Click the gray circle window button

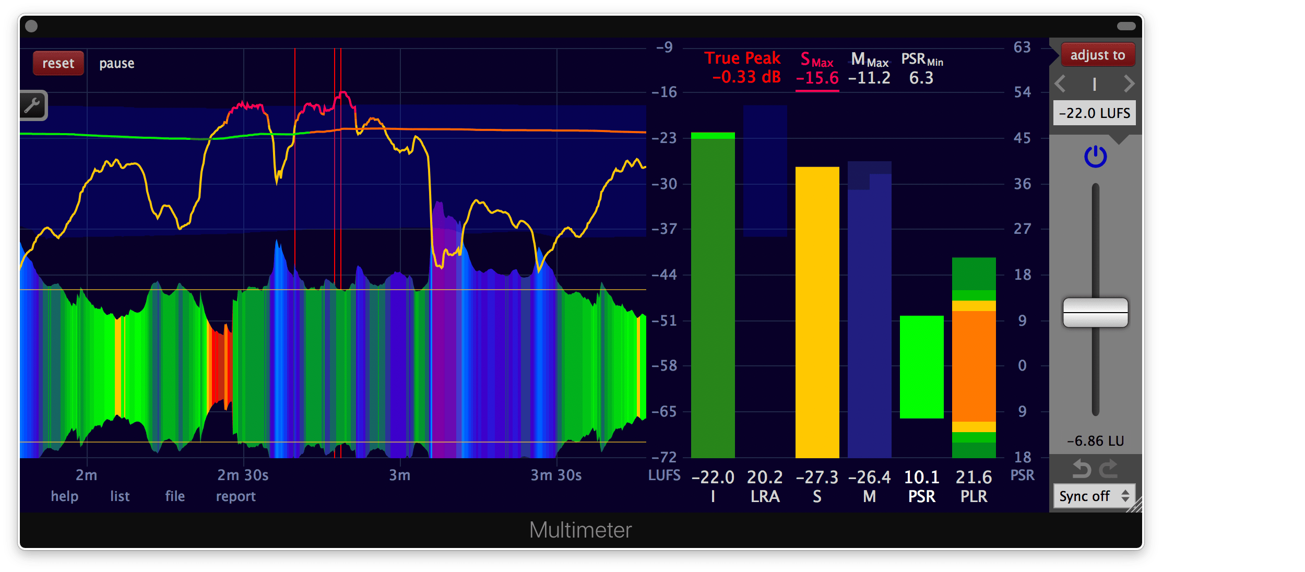[31, 26]
